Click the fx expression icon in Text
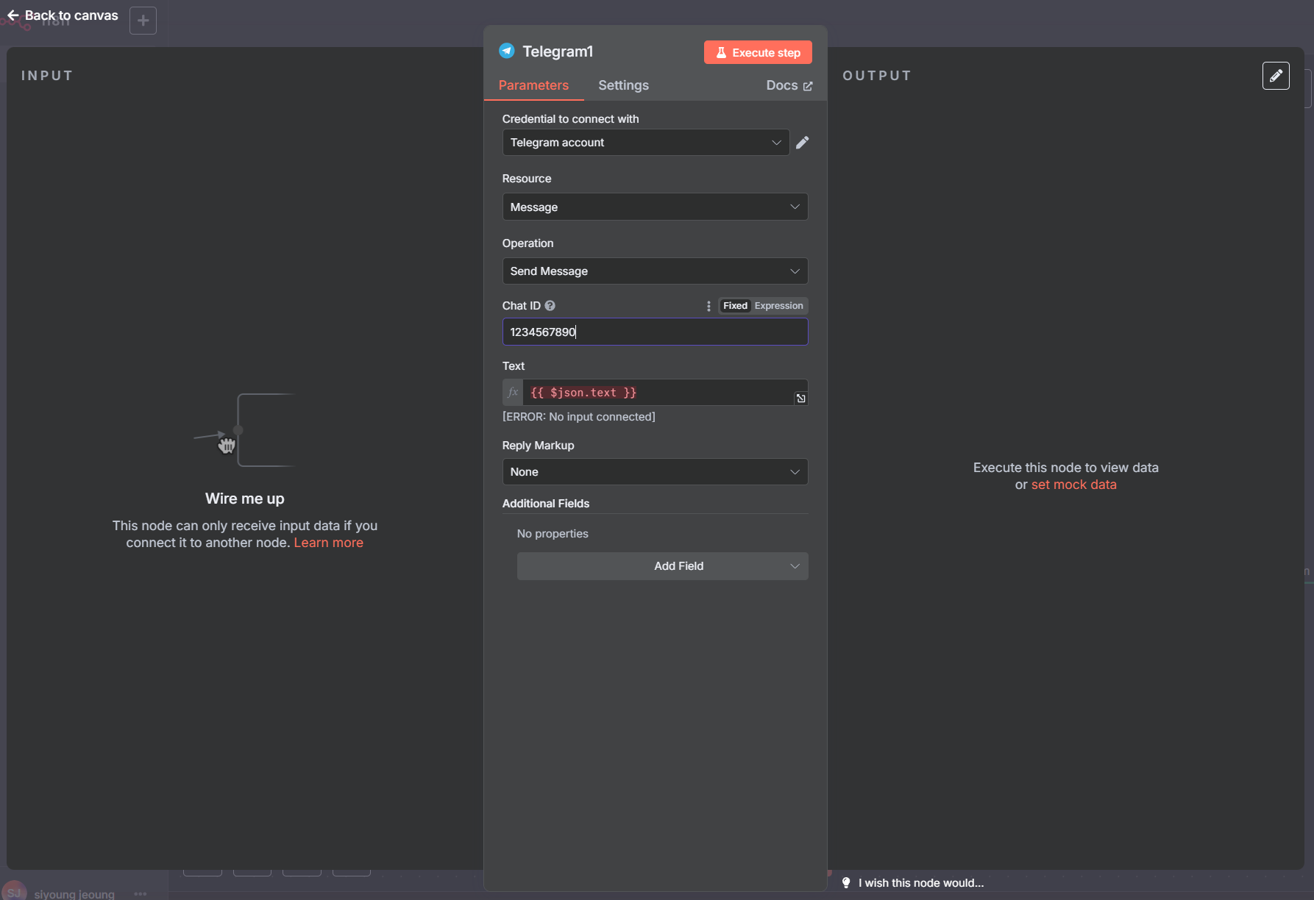 pos(513,393)
